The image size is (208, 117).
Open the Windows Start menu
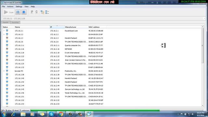4,114
